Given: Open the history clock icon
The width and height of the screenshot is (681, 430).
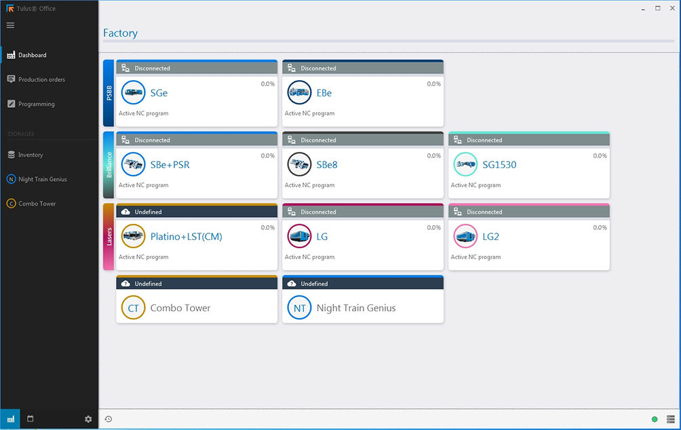Looking at the screenshot, I should click(109, 419).
